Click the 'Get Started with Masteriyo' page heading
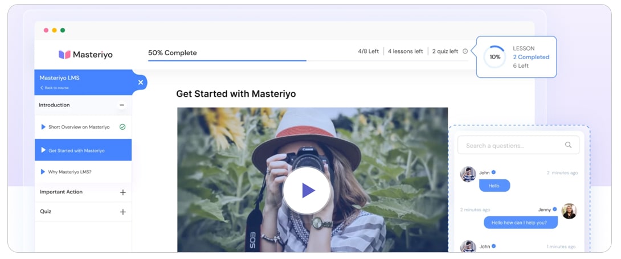Viewport: 621px width, 259px height. (x=236, y=94)
